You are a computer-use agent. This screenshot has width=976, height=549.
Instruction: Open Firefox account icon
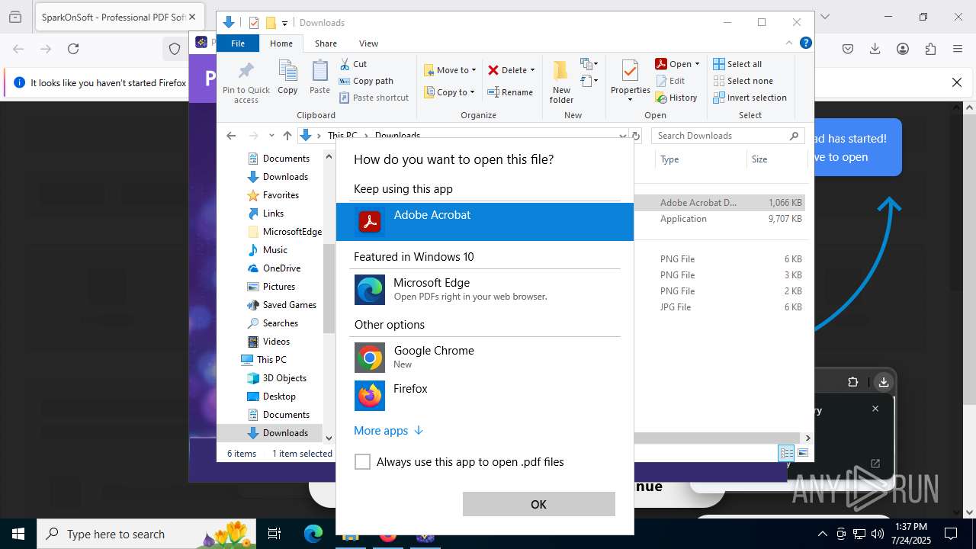[903, 49]
